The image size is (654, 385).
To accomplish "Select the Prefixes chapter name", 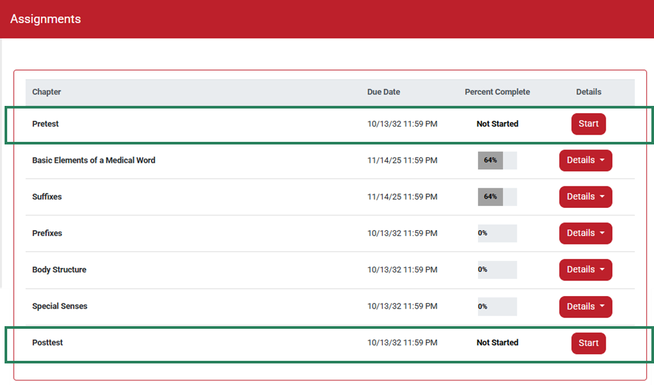I will [x=46, y=233].
